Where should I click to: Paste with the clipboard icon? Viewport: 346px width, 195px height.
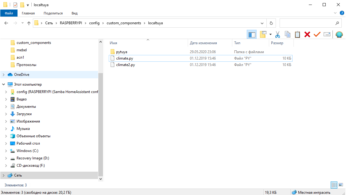click(x=297, y=34)
